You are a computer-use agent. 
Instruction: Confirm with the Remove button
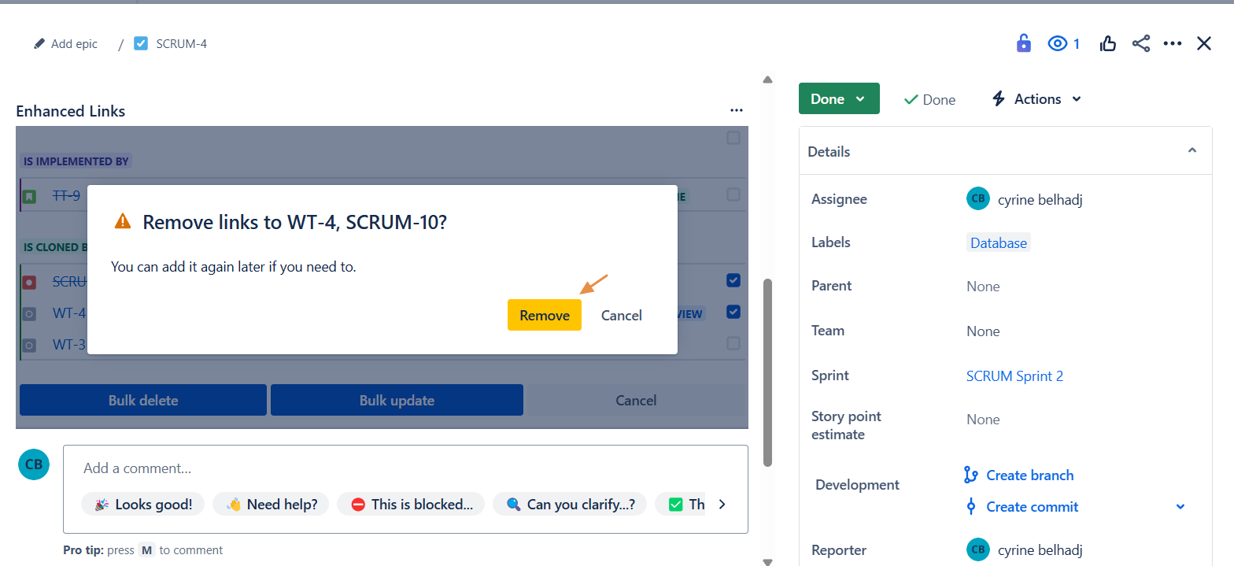pyautogui.click(x=544, y=315)
